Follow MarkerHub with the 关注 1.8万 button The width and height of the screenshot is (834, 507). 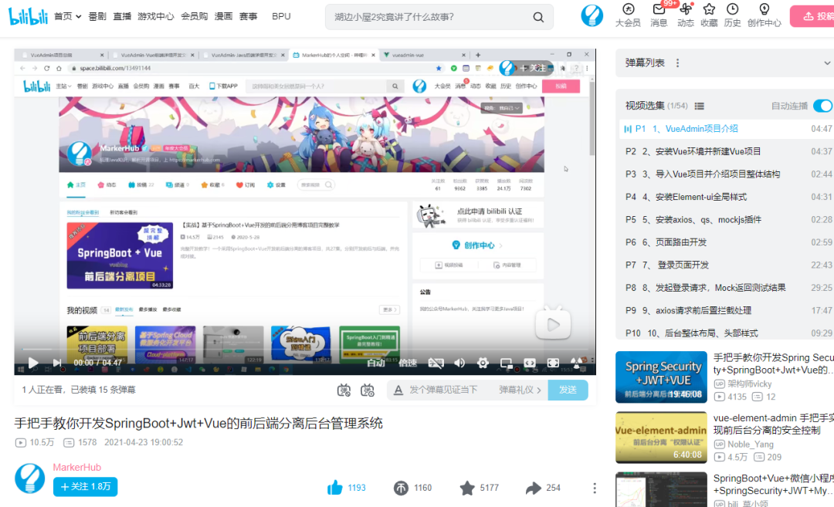click(85, 488)
